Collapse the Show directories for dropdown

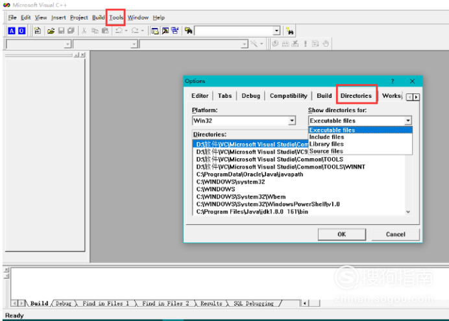click(x=408, y=121)
